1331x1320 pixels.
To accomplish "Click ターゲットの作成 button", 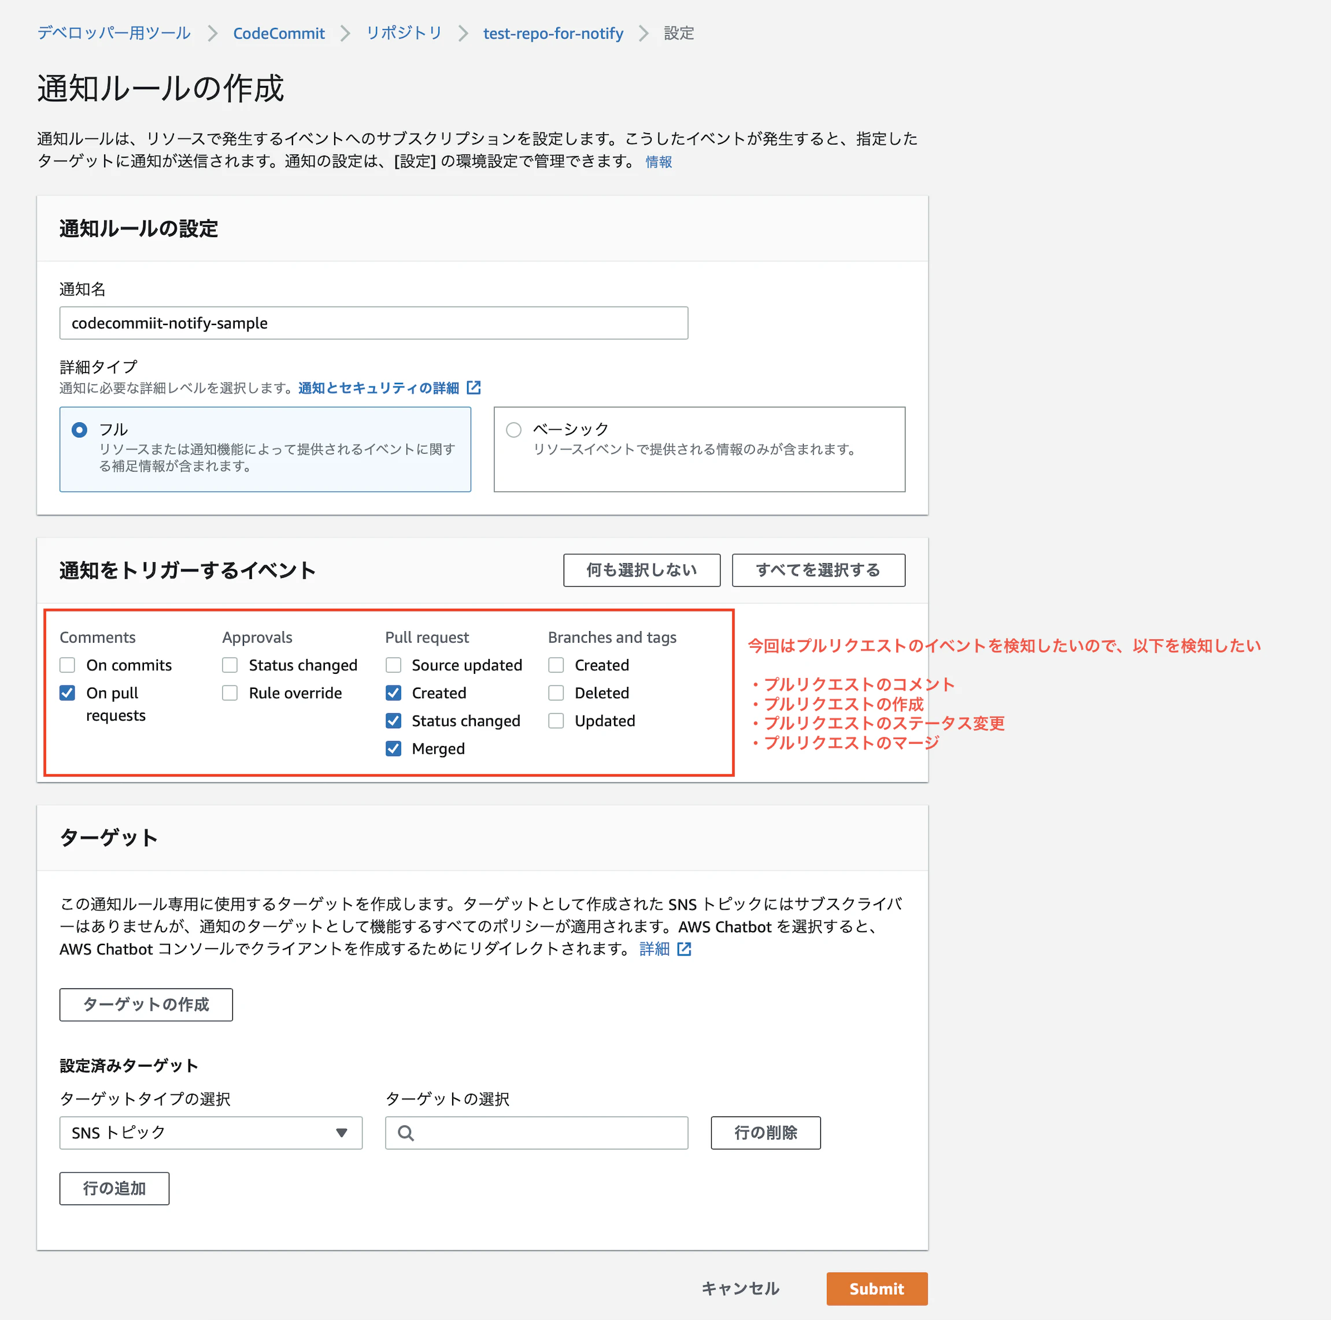I will point(146,1004).
